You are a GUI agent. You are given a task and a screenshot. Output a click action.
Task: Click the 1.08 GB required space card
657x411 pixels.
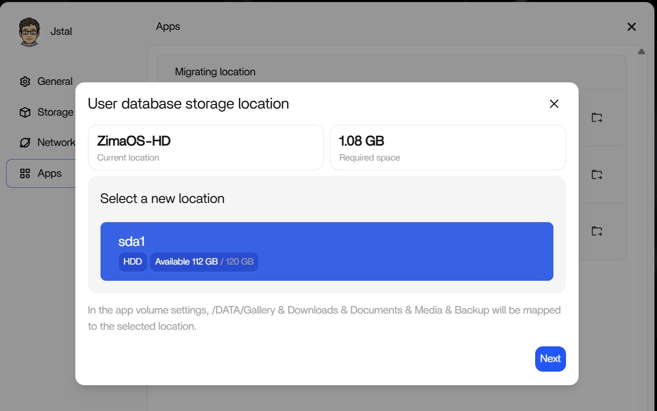[447, 147]
